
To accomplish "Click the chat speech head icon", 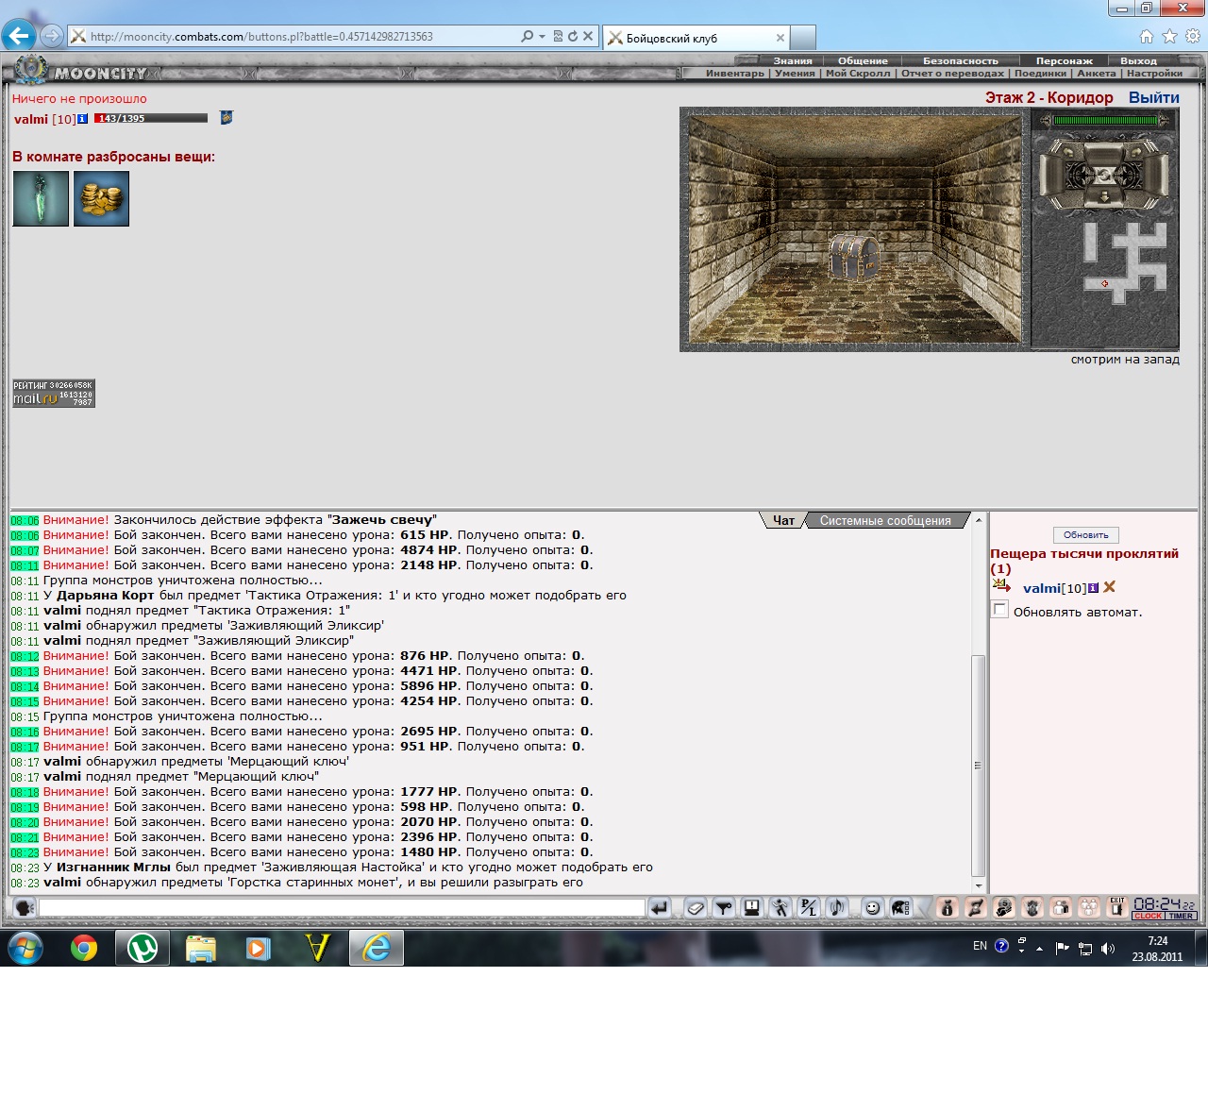I will click(25, 908).
